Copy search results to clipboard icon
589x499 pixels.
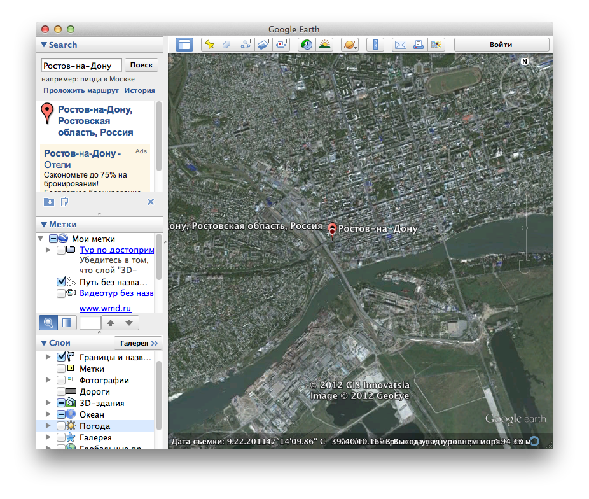tap(65, 202)
